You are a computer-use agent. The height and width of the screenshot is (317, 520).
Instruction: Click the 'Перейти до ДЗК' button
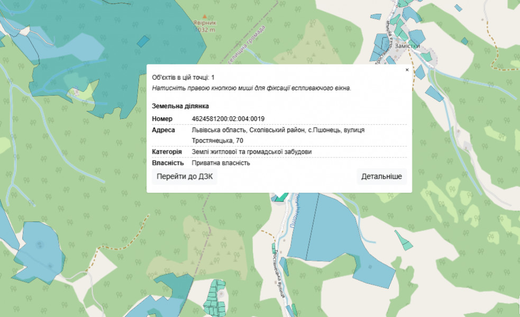(x=185, y=176)
